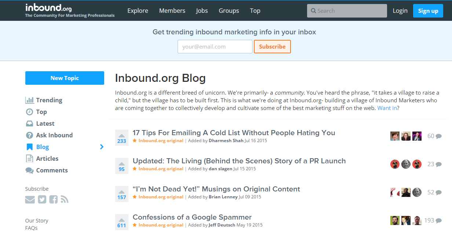Click the Sign up button

pyautogui.click(x=428, y=11)
